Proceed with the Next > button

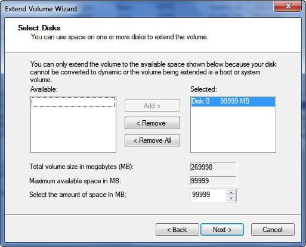[222, 230]
